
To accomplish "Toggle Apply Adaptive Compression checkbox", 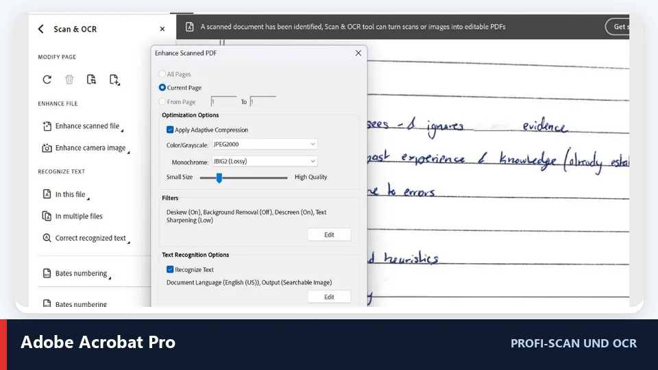I will 170,129.
